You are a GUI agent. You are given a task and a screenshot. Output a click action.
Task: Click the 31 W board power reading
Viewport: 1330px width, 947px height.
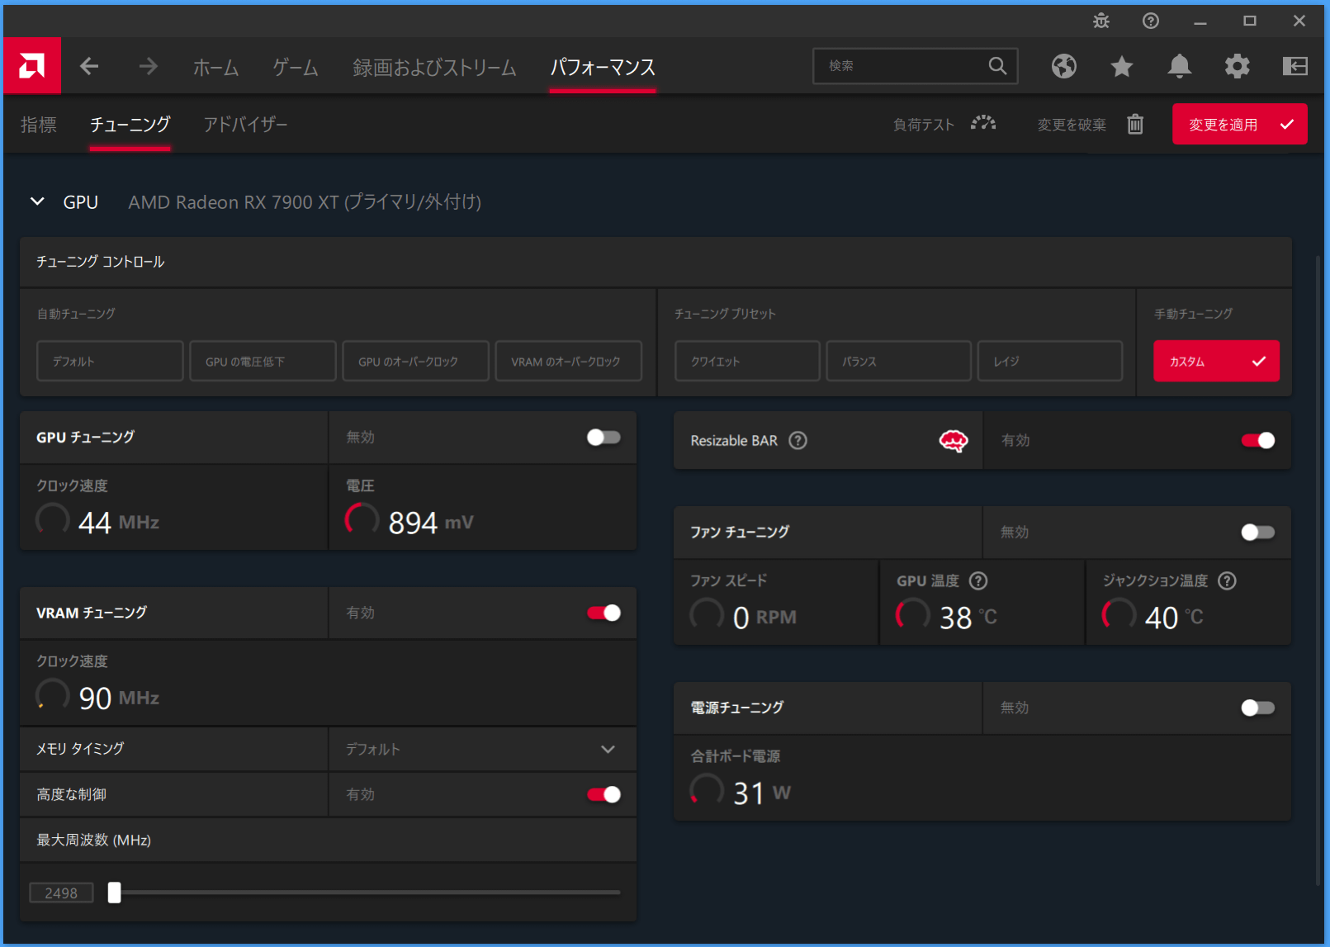tap(761, 793)
